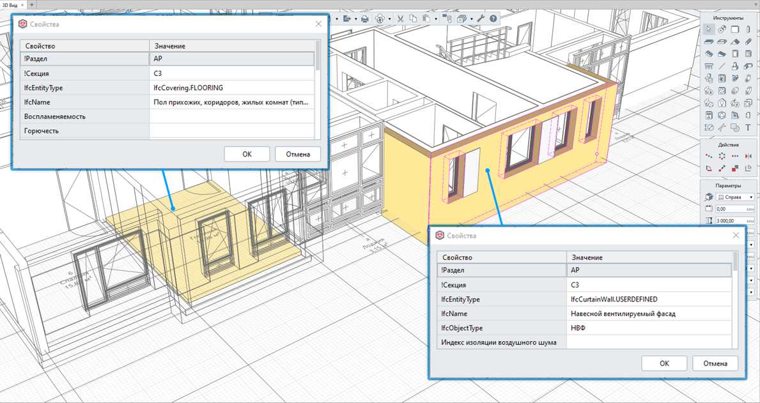Open help via question mark icon
Image resolution: width=760 pixels, height=403 pixels.
click(x=493, y=19)
